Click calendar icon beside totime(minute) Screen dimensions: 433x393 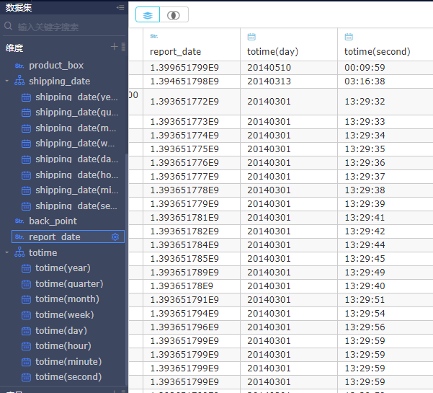(26, 362)
